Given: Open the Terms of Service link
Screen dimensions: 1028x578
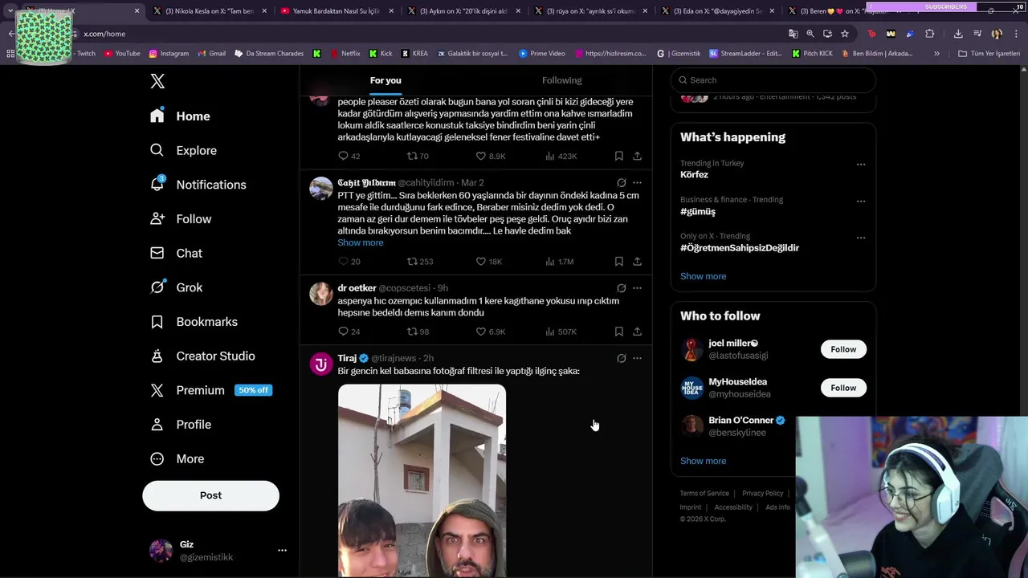Looking at the screenshot, I should coord(704,494).
